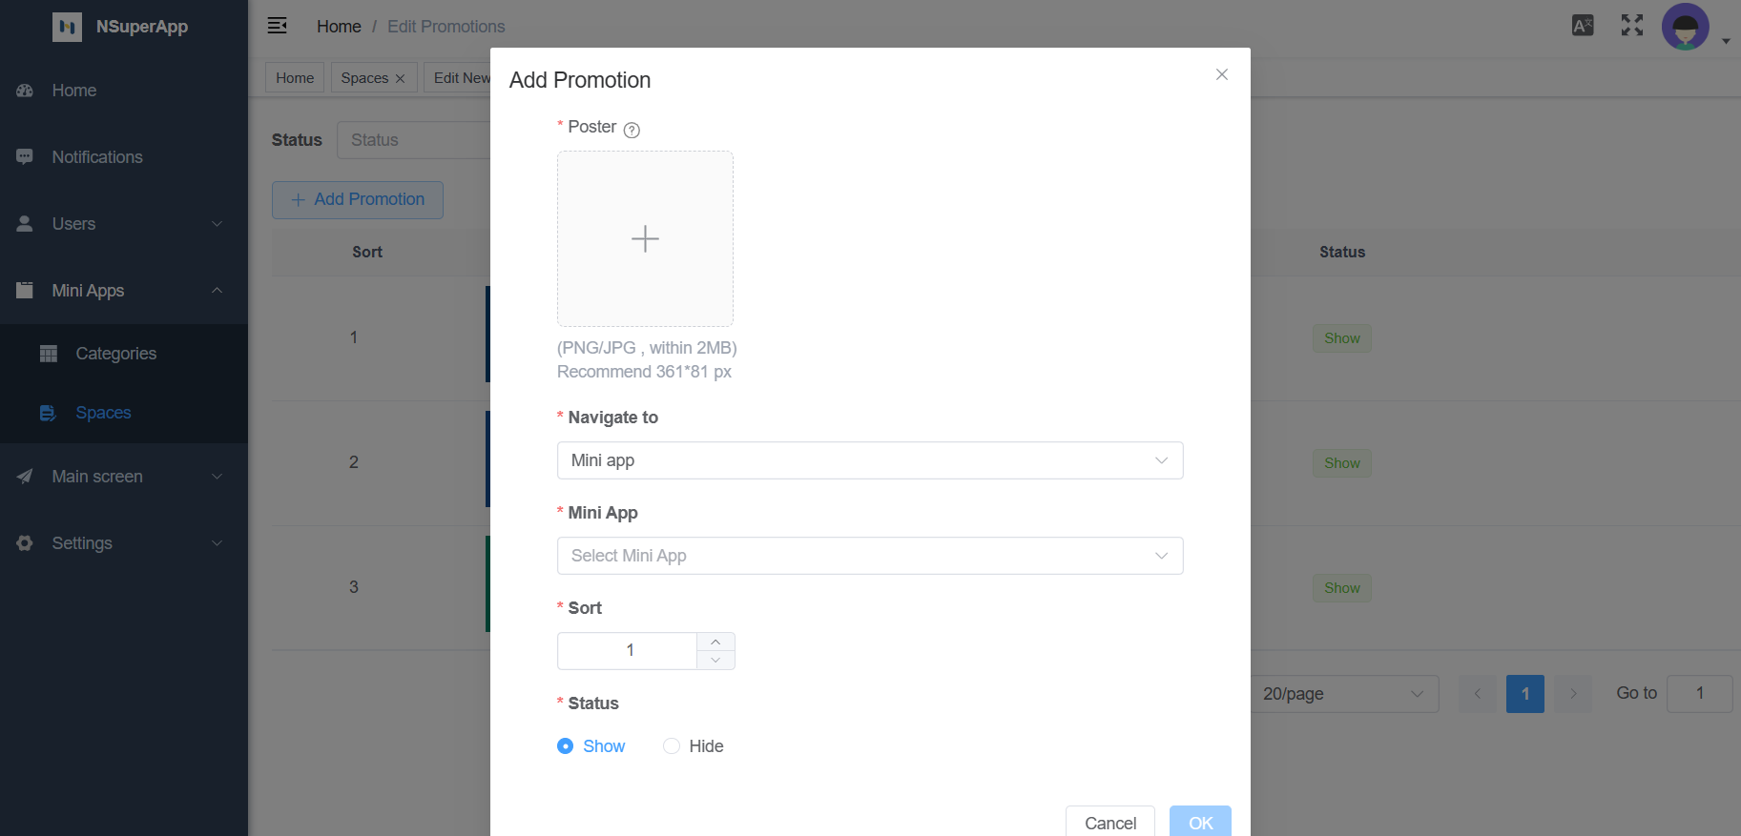1741x836 pixels.
Task: Click the Cancel button
Action: point(1109,823)
